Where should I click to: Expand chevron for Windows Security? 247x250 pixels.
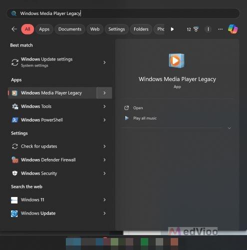coord(104,173)
